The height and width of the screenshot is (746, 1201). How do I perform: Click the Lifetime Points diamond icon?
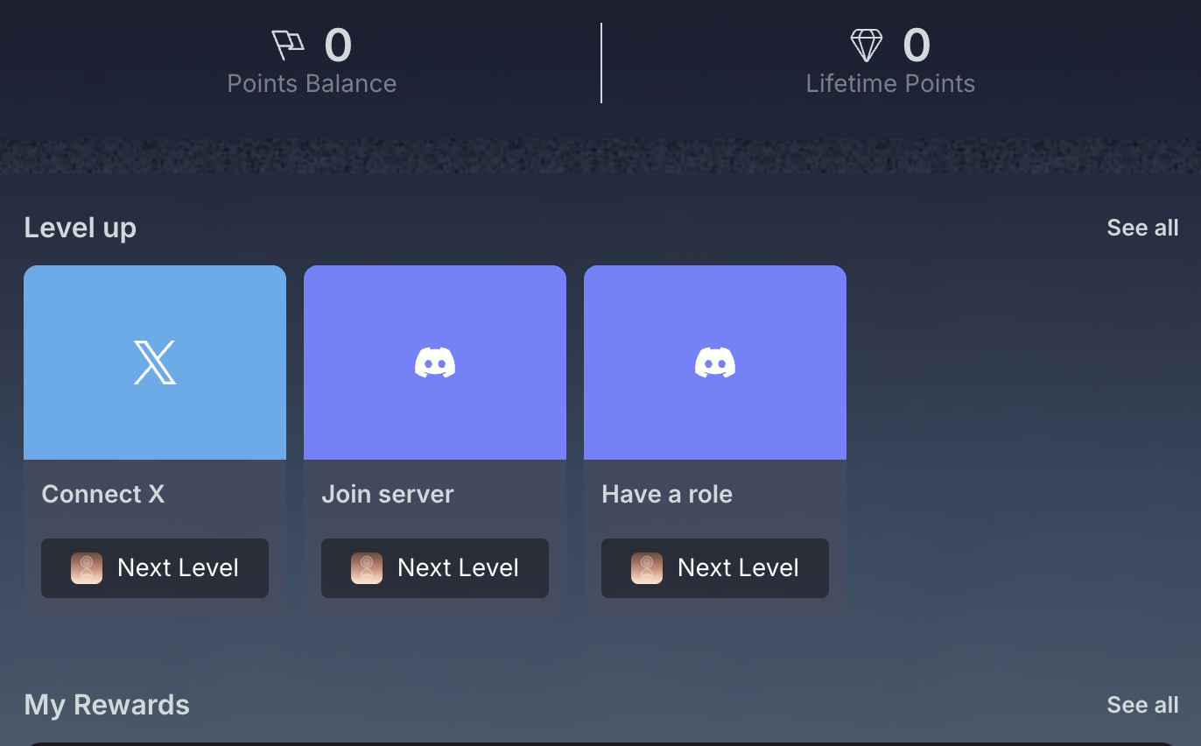point(867,45)
